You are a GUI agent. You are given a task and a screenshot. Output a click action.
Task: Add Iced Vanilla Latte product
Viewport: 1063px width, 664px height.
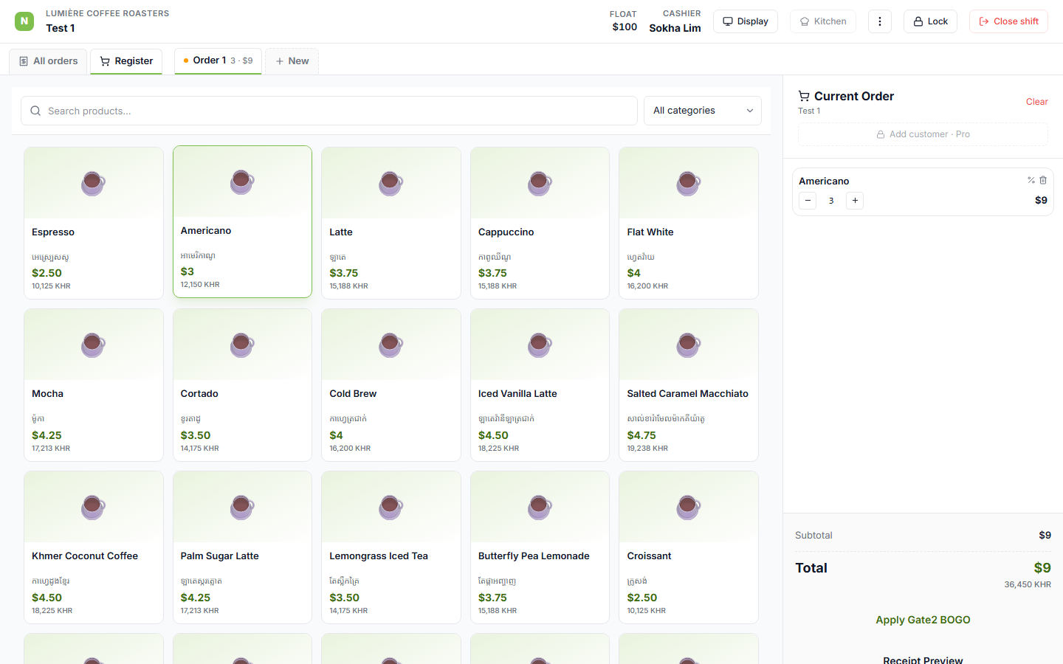[x=540, y=385]
